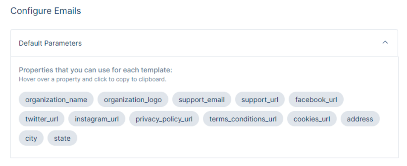Copy the address property chip

tap(360, 119)
